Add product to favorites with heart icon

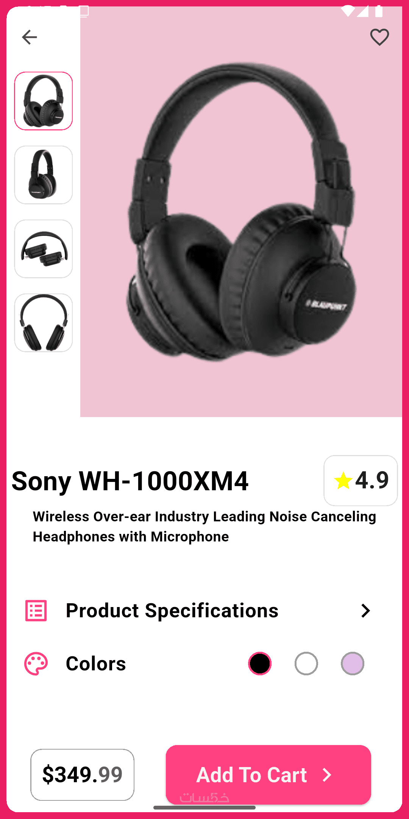click(x=379, y=37)
